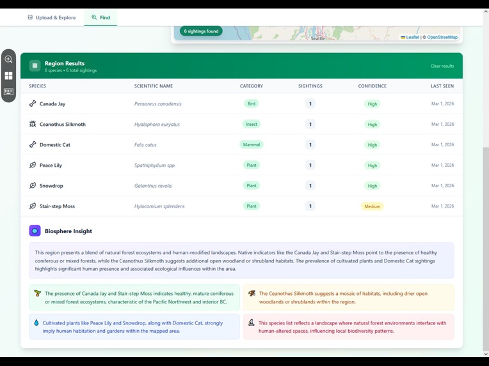Click the Scientific Name column header
Screen dimensions: 489x366
(x=154, y=86)
